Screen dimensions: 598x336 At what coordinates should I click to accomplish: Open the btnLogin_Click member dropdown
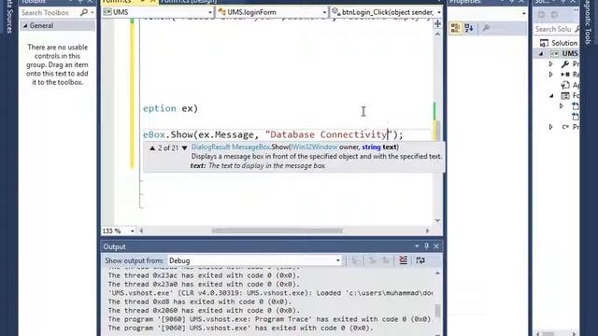(438, 12)
